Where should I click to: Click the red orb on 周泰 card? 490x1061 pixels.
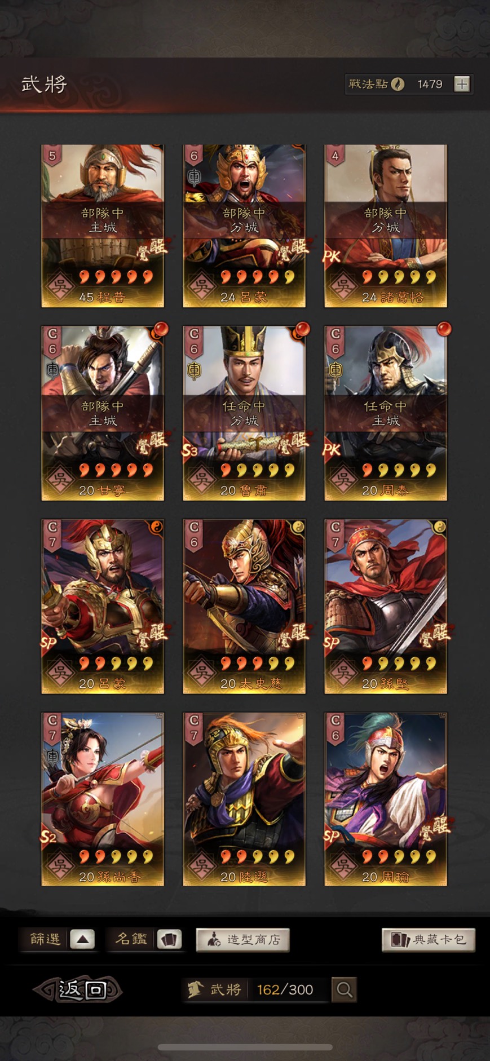(x=444, y=329)
